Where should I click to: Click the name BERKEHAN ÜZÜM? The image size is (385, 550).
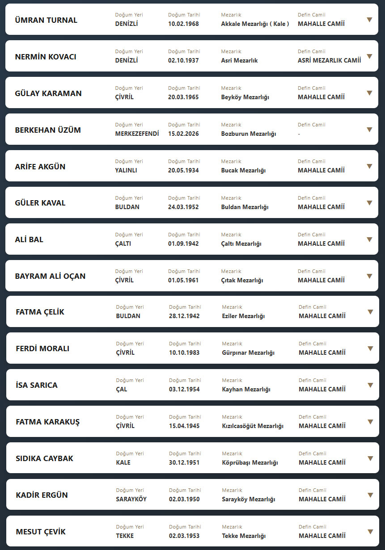(48, 130)
